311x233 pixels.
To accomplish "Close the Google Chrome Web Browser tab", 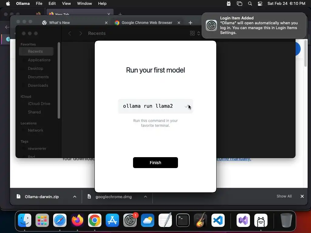I will 179,23.
